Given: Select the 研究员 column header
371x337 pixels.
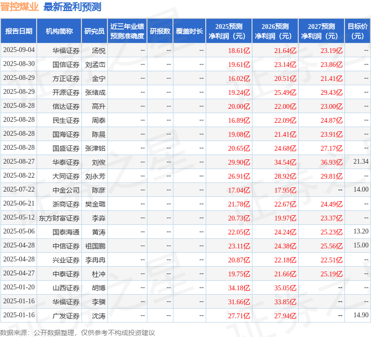Looking at the screenshot, I should (94, 31).
